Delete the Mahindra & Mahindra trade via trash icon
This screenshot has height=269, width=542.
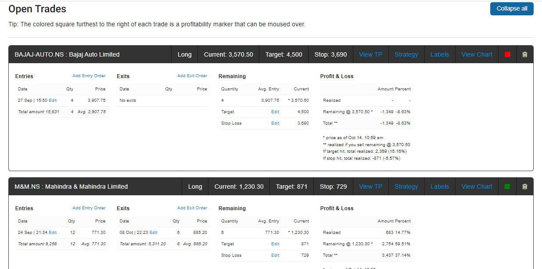[524, 187]
